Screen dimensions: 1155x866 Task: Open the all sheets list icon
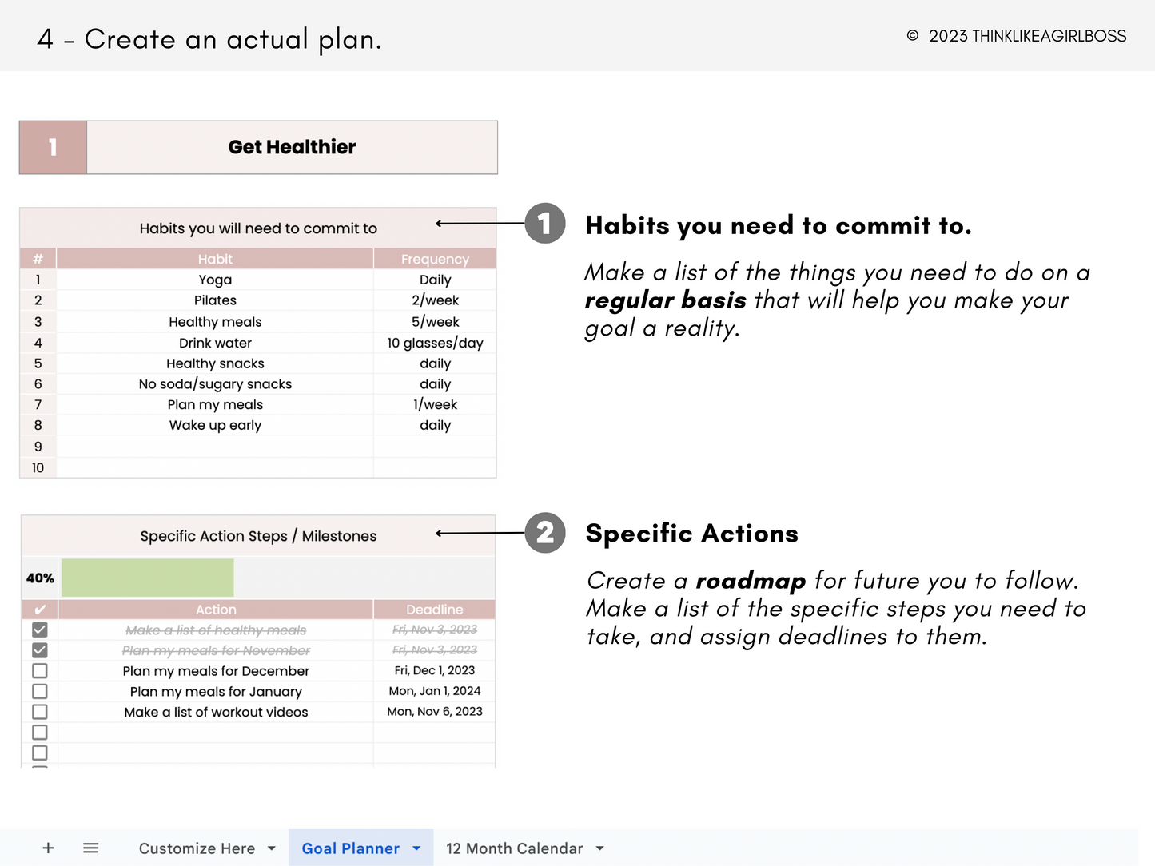click(91, 848)
